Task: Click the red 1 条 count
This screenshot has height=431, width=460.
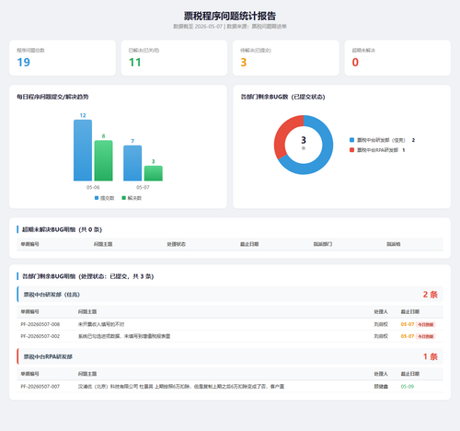Action: 431,356
